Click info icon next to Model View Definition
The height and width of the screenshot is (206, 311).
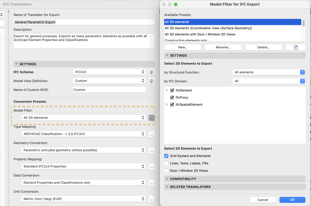point(152,81)
